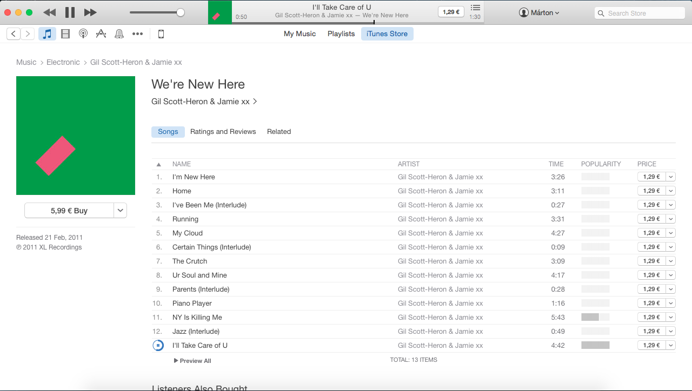Click the album thumbnail in the player display
692x391 pixels.
(220, 12)
